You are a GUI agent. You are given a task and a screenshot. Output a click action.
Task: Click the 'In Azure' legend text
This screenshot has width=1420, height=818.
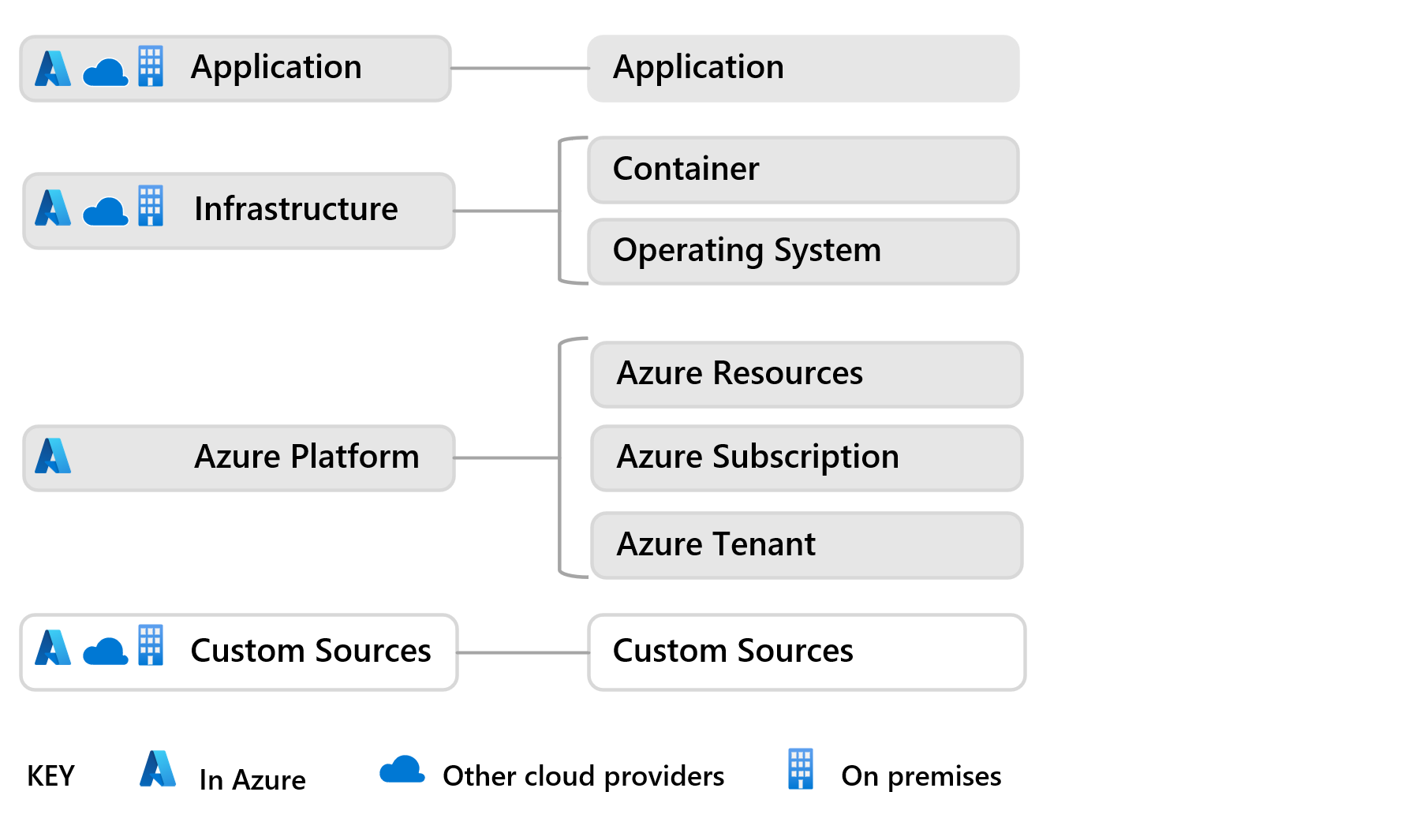tap(252, 780)
